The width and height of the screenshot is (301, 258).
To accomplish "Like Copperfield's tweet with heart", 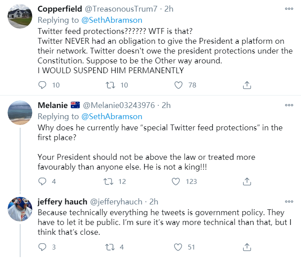I will click(x=178, y=85).
